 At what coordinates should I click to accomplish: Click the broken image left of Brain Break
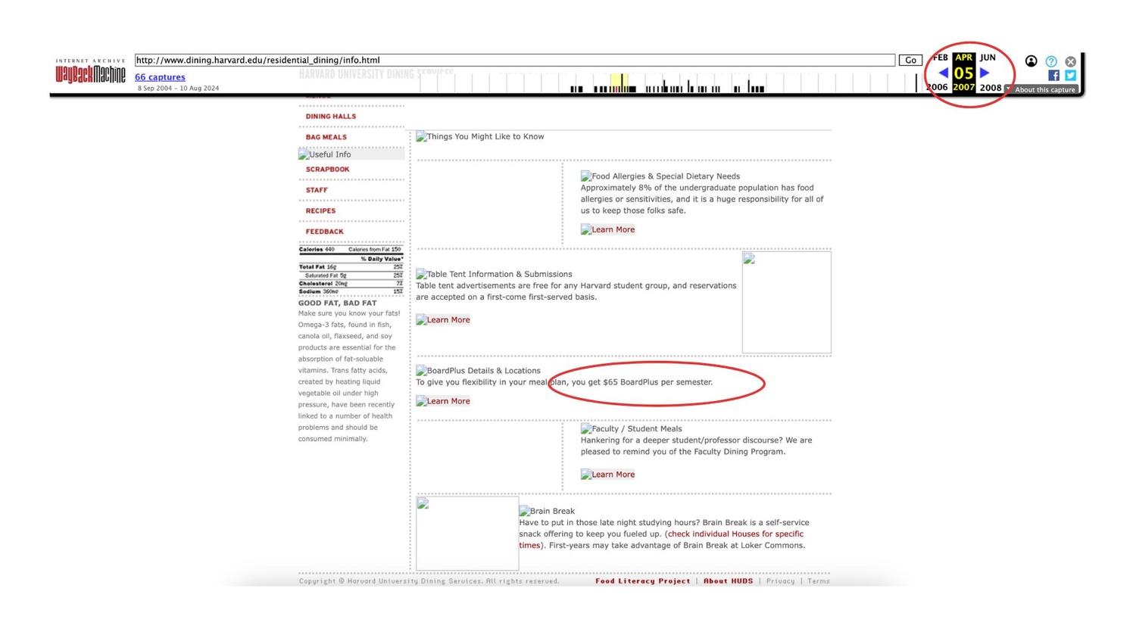(x=467, y=533)
